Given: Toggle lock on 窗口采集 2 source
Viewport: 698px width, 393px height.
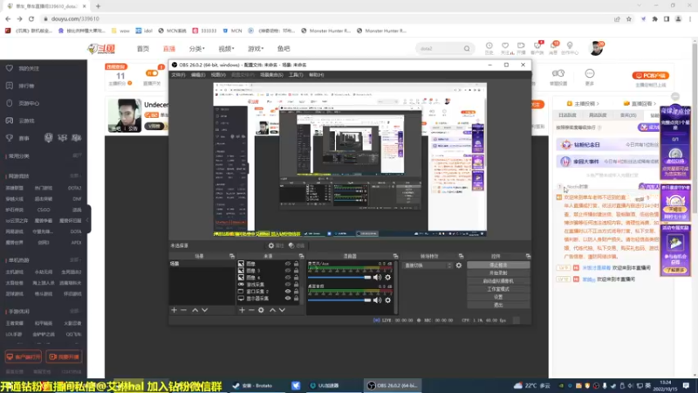Looking at the screenshot, I should (x=296, y=292).
